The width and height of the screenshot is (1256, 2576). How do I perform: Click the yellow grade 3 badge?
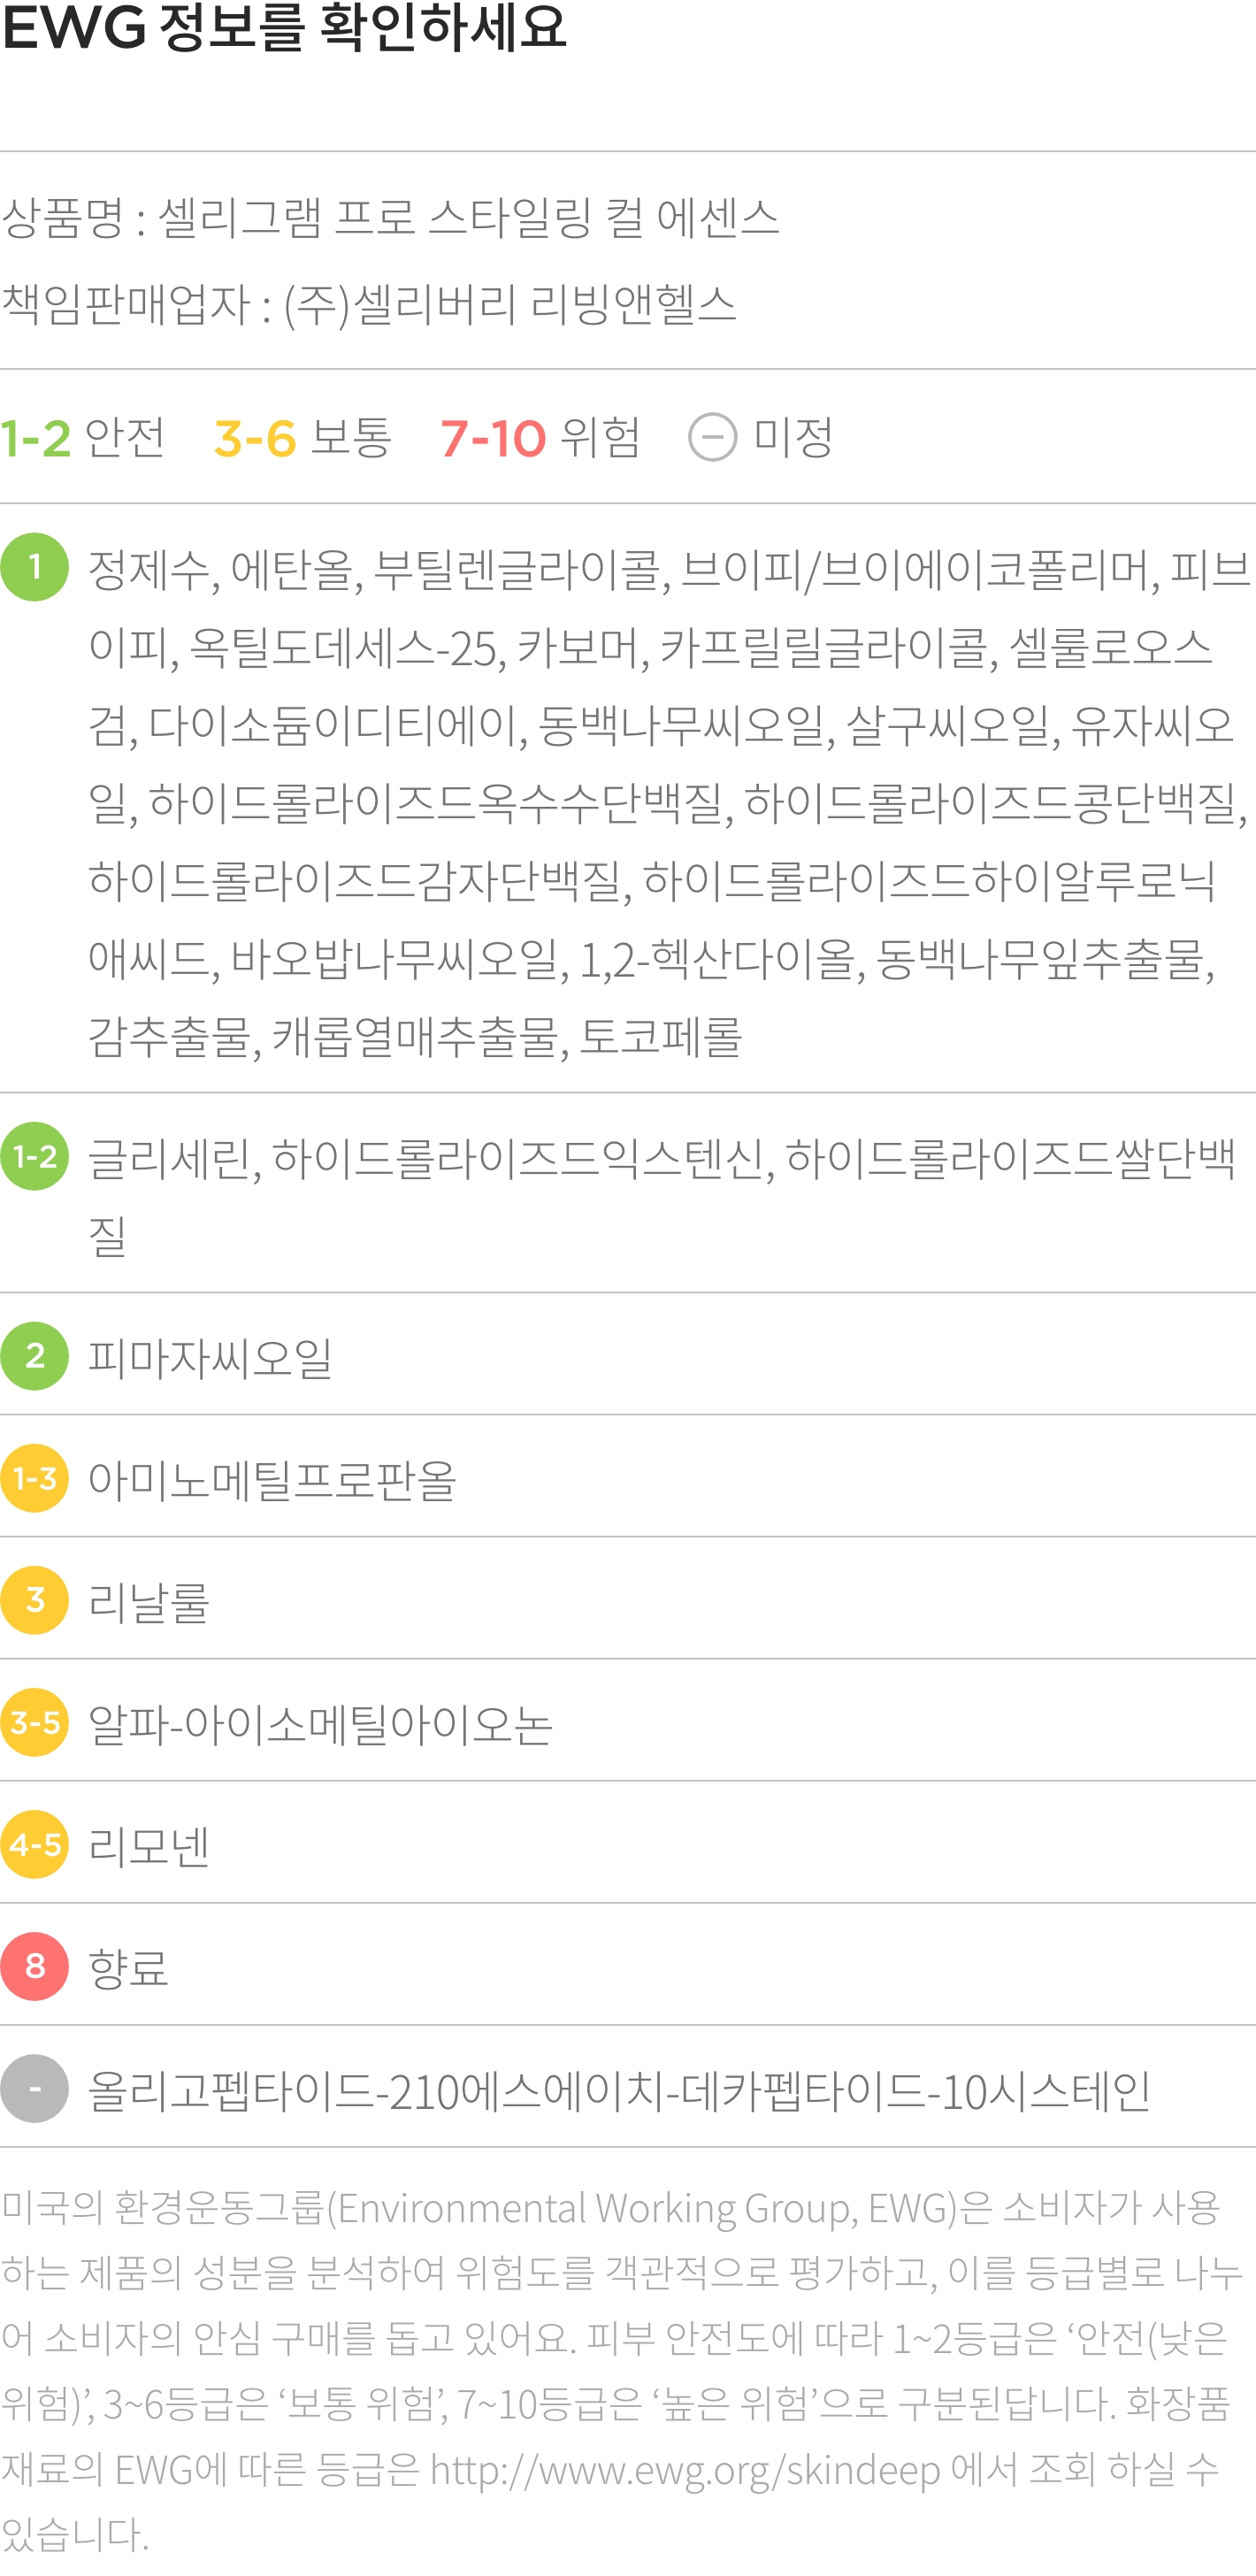coord(35,1600)
